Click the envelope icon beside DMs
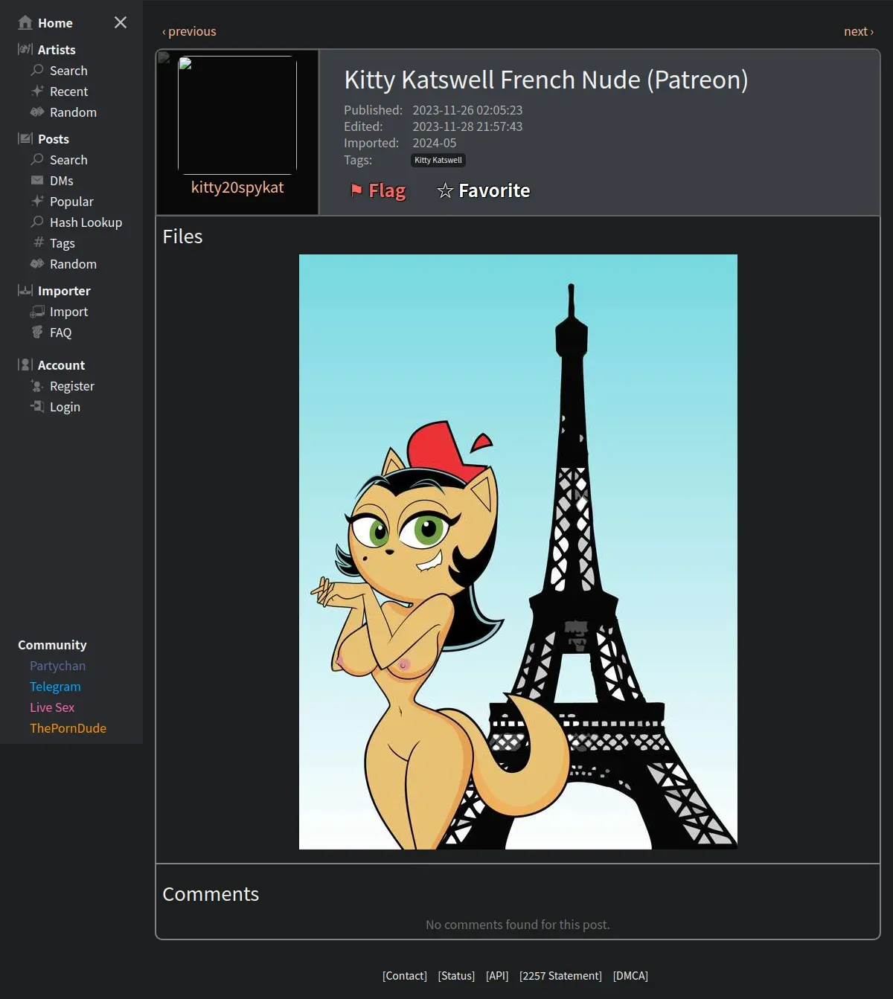Screen dimensions: 893x999 (37, 180)
